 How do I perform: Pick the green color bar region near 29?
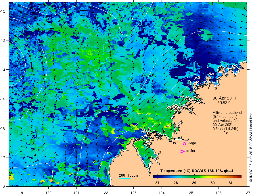click(x=194, y=177)
